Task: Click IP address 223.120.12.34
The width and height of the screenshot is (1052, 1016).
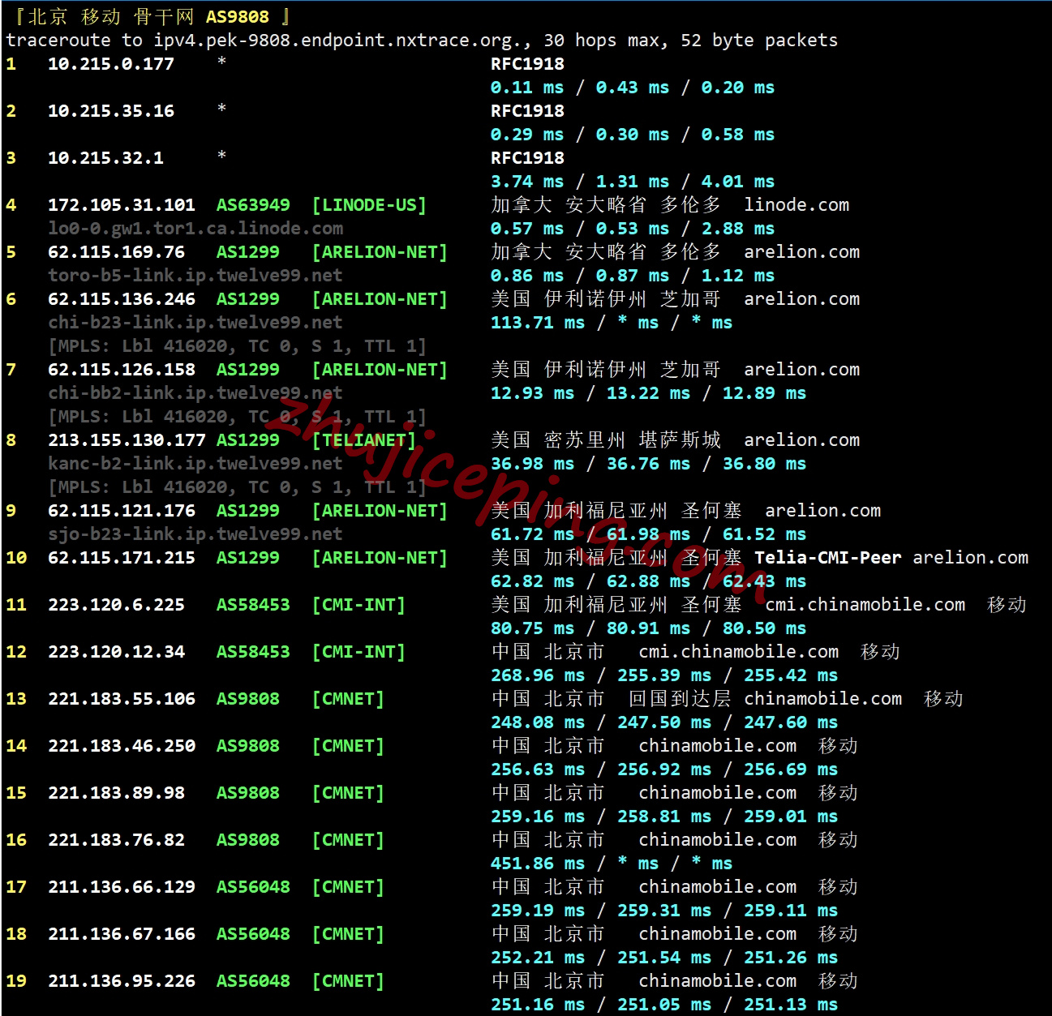Action: click(116, 652)
